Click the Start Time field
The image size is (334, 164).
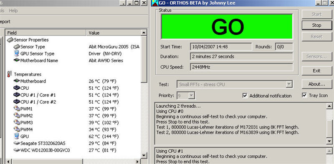coord(221,47)
